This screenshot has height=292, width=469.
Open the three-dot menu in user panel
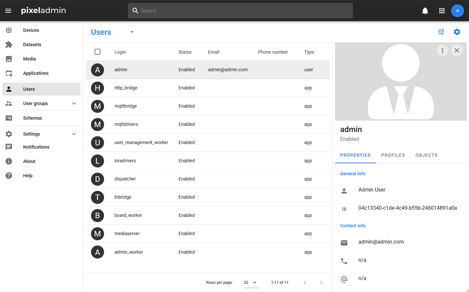pyautogui.click(x=443, y=50)
